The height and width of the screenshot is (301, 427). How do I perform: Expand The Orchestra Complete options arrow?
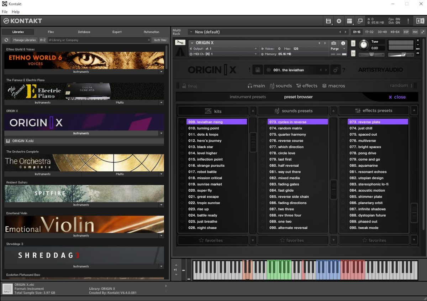[161, 174]
